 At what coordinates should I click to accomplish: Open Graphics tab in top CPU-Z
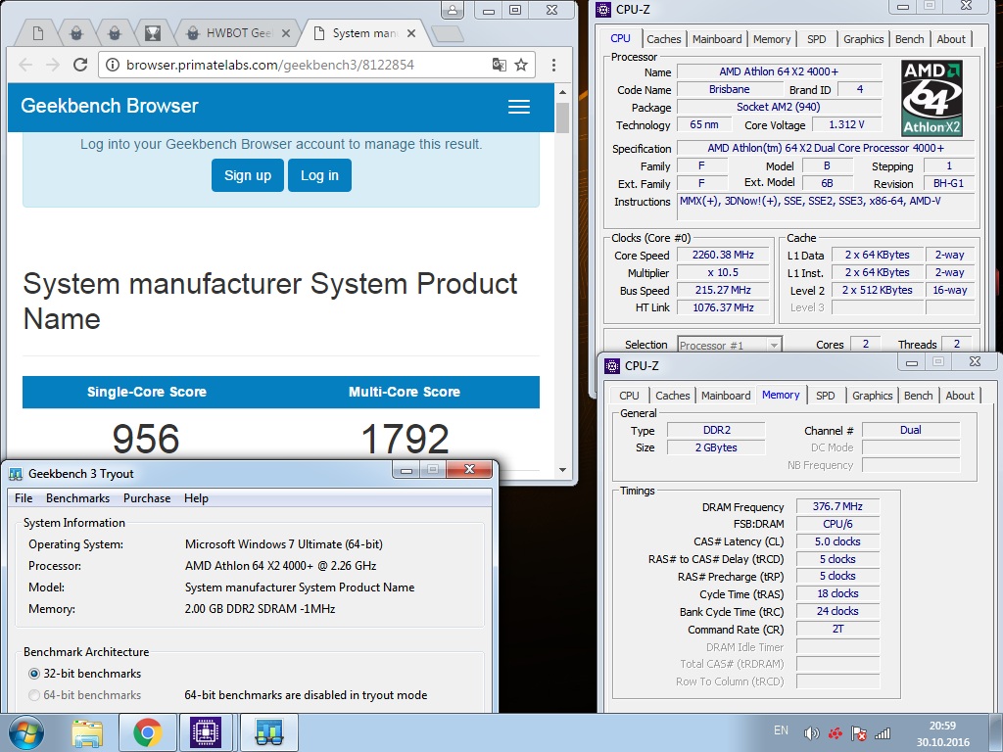coord(863,39)
